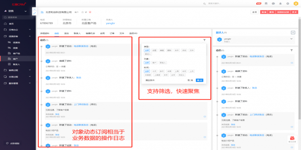Image resolution: width=301 pixels, height=150 pixels.
Task: Select the 今天 time filter chip
Action: 155,71
